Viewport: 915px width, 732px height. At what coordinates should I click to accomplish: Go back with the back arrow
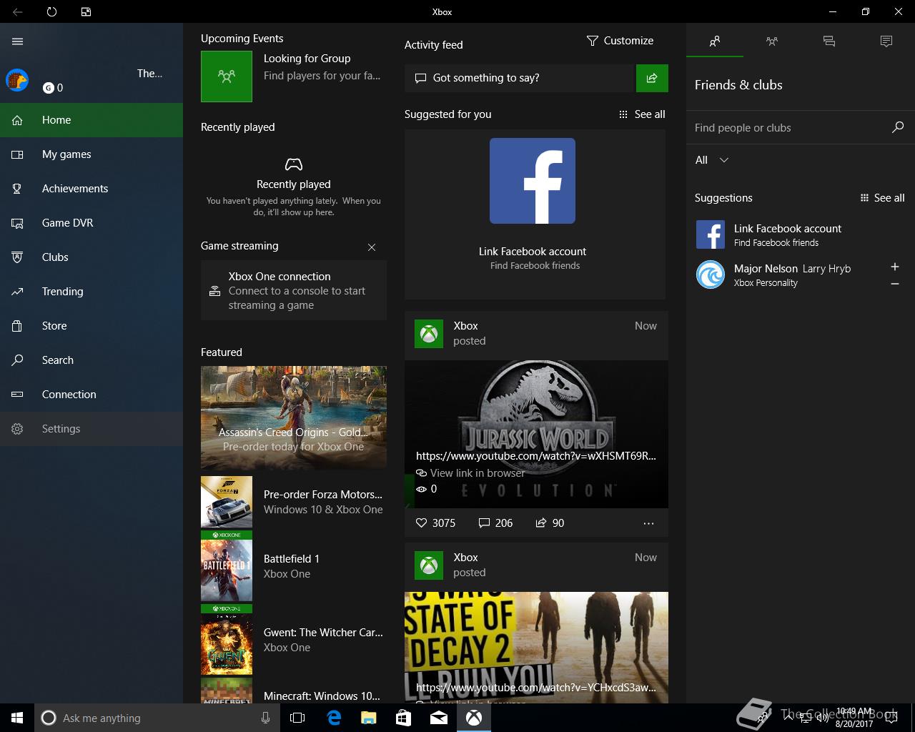pyautogui.click(x=17, y=11)
